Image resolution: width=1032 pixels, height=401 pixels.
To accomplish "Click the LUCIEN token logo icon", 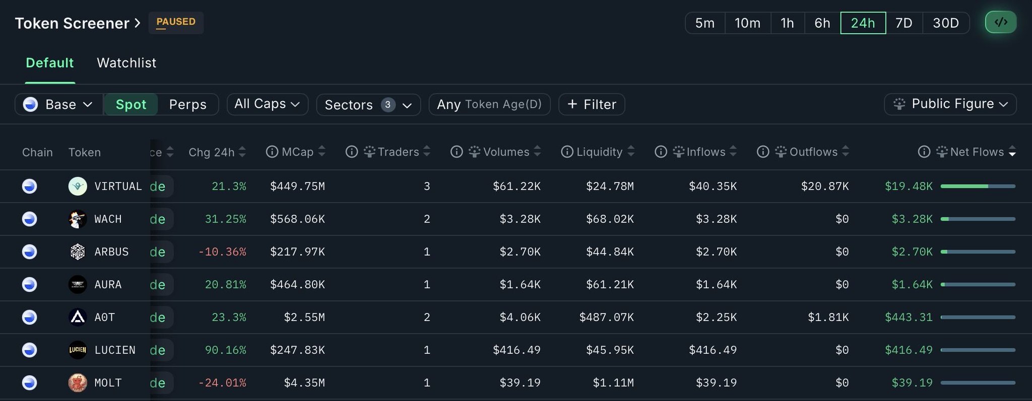I will pos(78,350).
